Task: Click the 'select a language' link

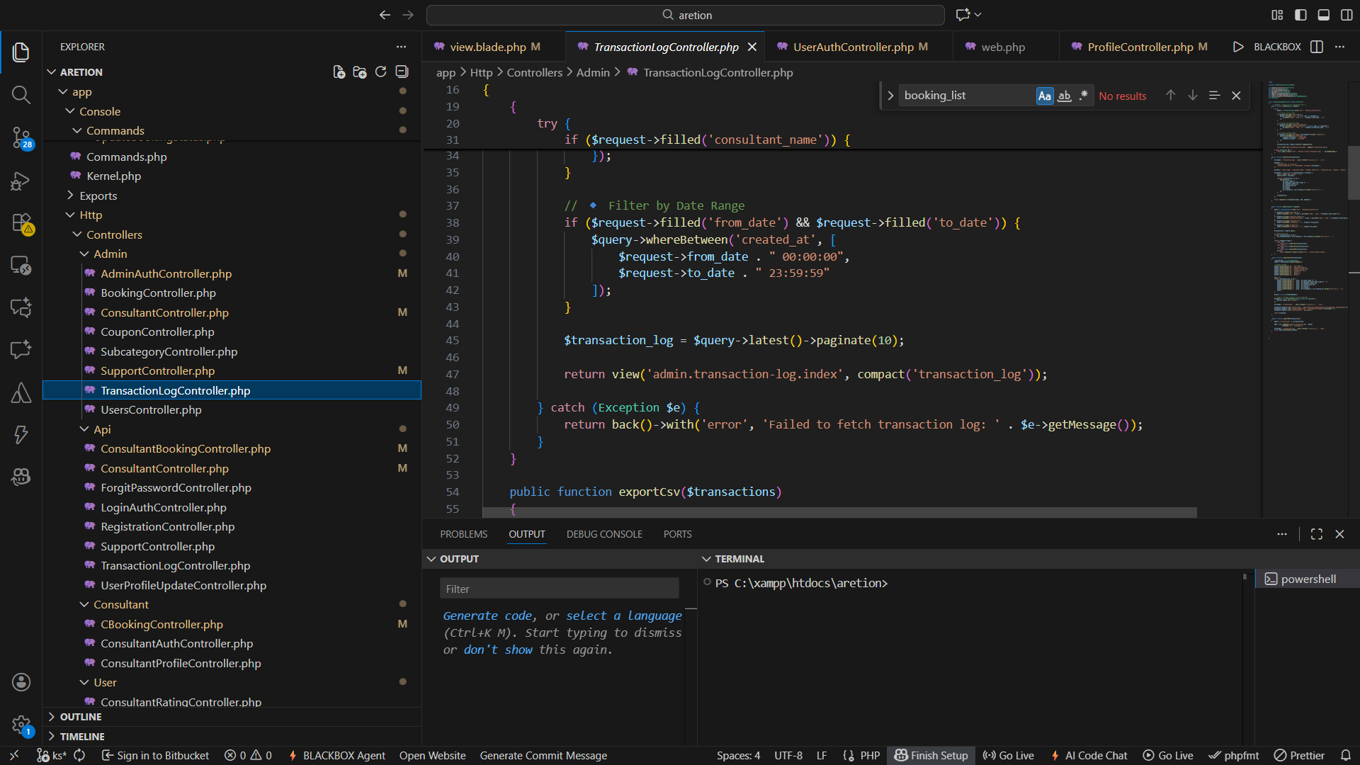Action: coord(623,616)
